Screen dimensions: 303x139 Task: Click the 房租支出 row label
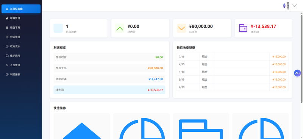click(61, 68)
